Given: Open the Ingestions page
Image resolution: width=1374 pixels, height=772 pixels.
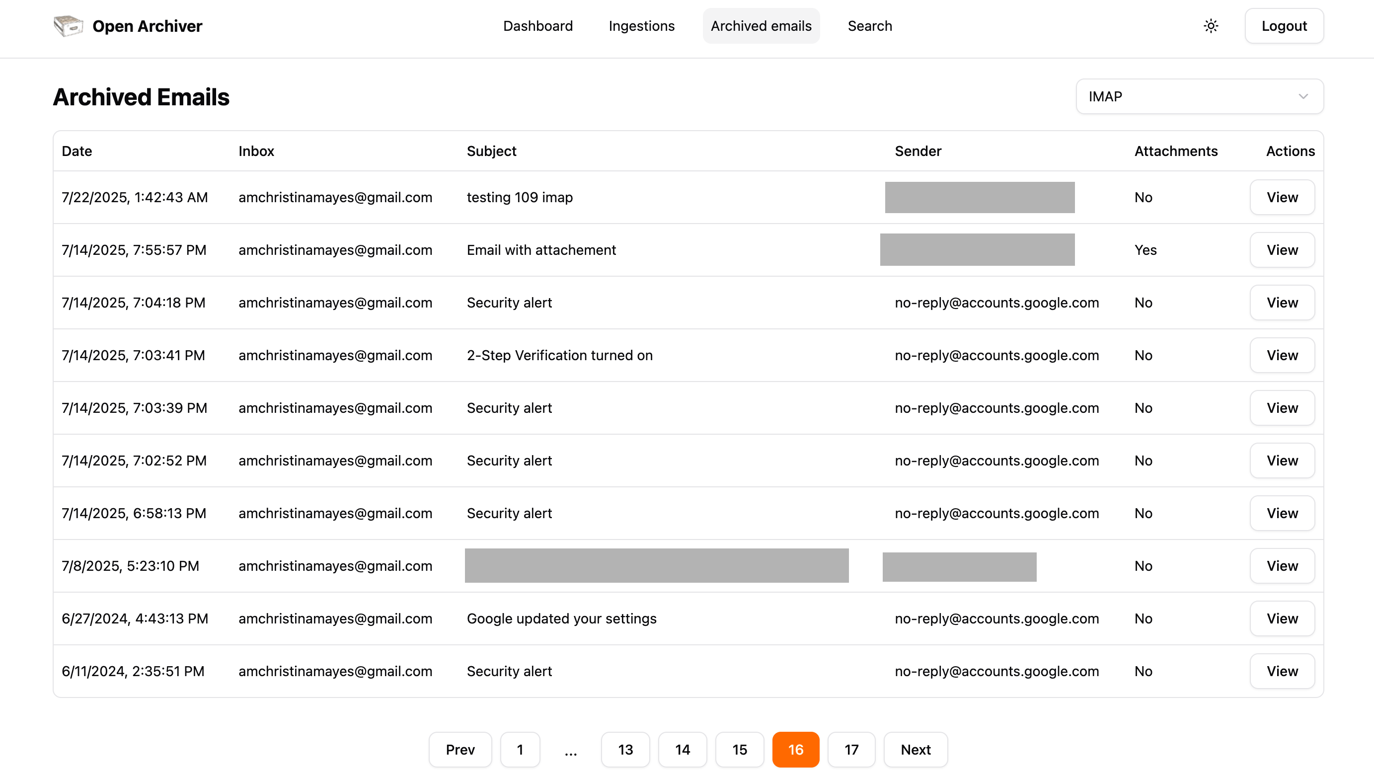Looking at the screenshot, I should [641, 26].
